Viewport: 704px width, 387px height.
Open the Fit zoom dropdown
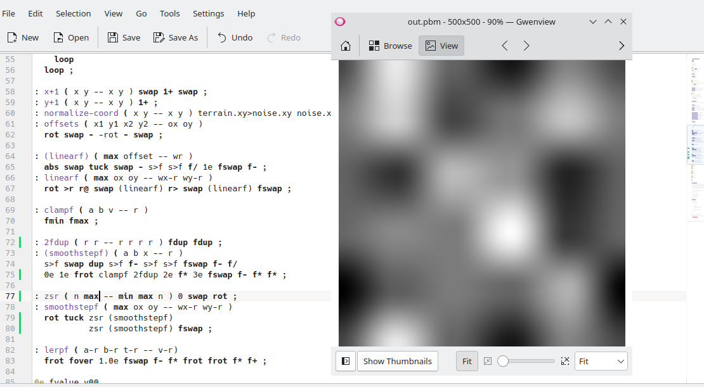pos(601,361)
